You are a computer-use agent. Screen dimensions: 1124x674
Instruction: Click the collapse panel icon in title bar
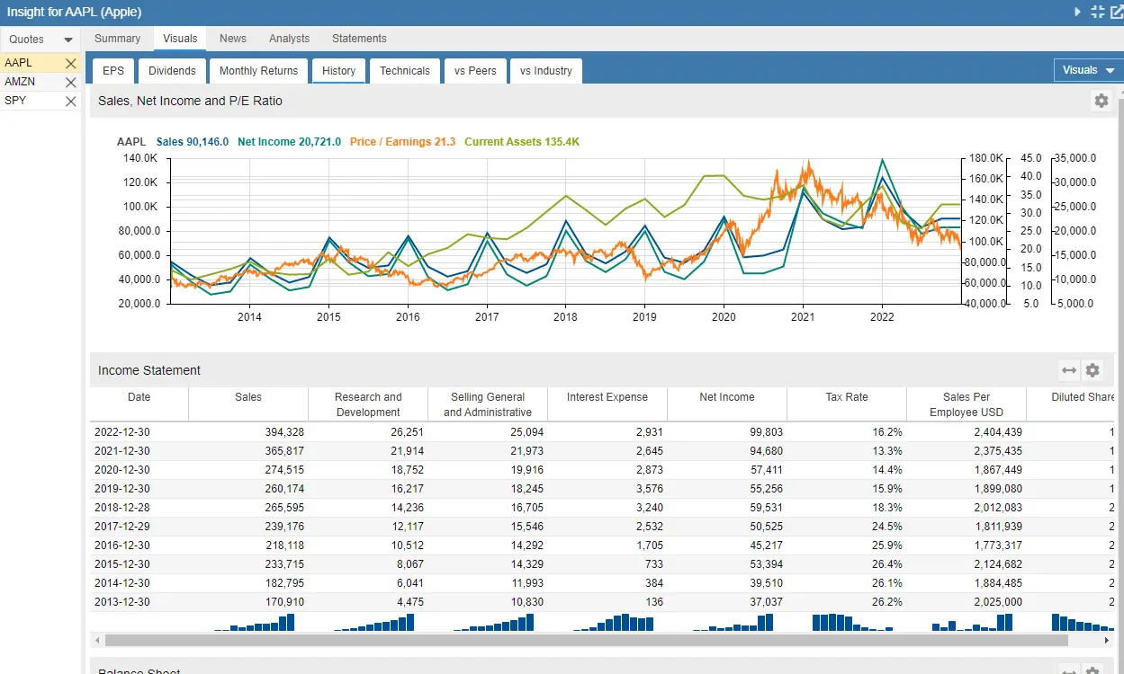(x=1097, y=12)
